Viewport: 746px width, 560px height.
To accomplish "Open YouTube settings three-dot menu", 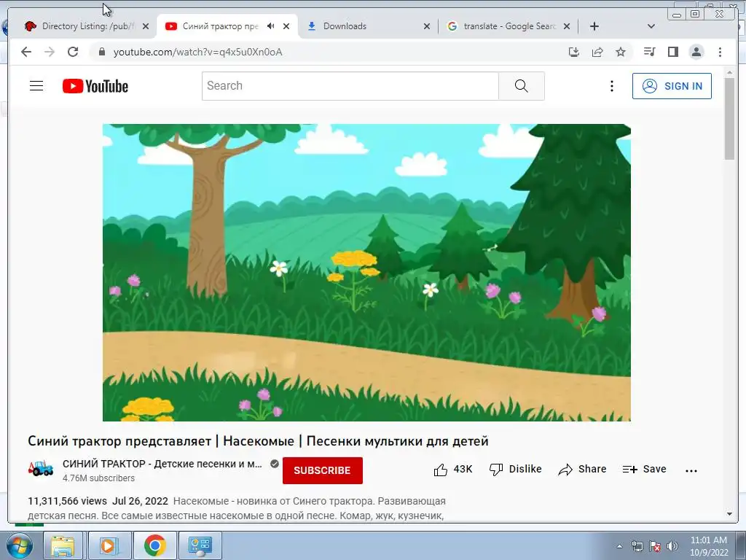I will point(612,86).
